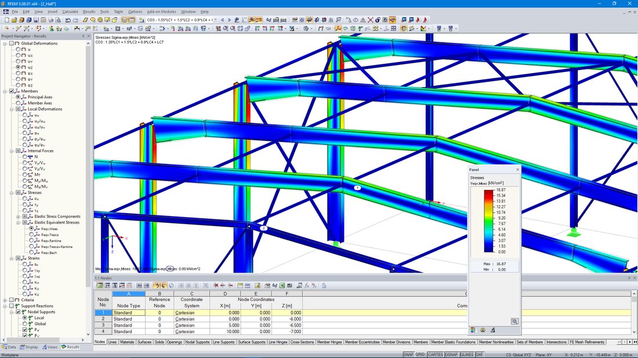
Task: Switch to the Display navigator tab
Action: tap(29, 347)
